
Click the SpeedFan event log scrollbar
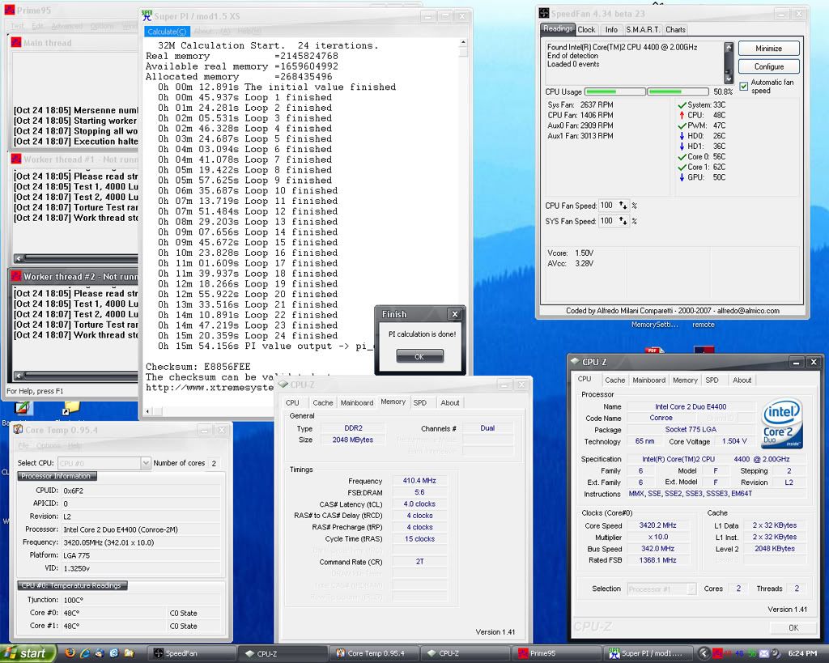[729, 63]
